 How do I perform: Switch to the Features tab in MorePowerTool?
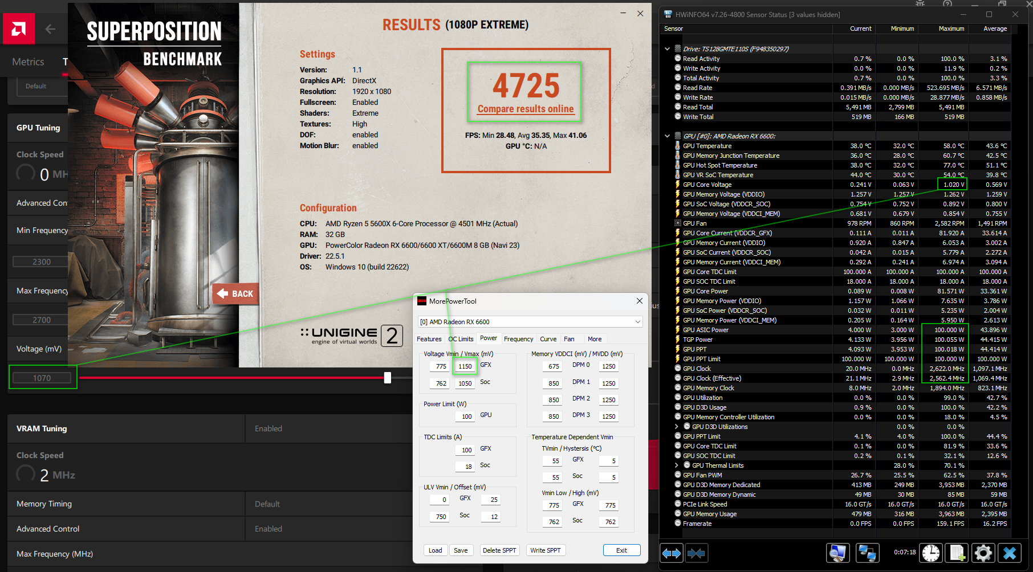(429, 339)
